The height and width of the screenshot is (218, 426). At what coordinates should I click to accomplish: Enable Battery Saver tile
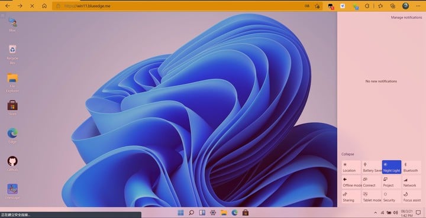pyautogui.click(x=372, y=167)
